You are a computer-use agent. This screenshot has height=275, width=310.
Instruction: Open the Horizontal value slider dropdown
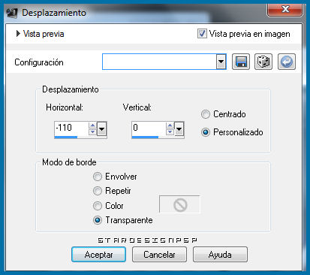point(101,129)
